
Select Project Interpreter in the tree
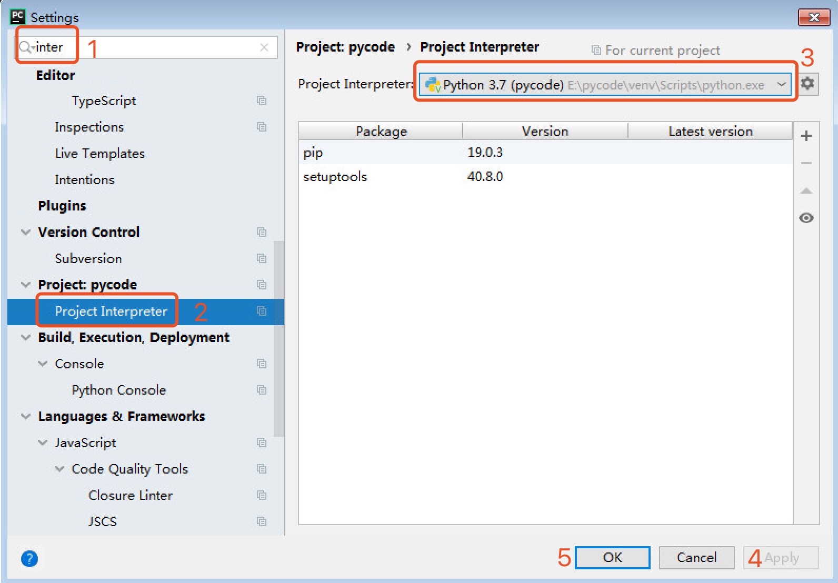(146, 311)
